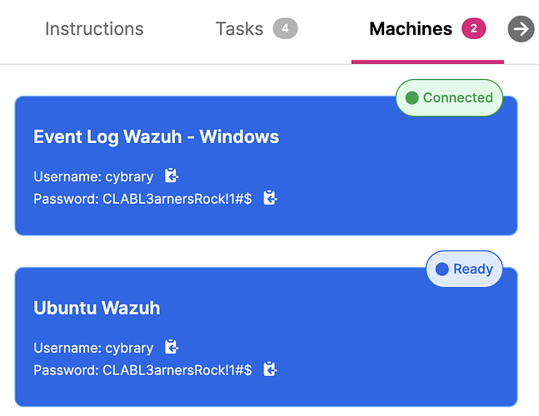Click the blue dot in Ready badge
This screenshot has width=539, height=416.
pyautogui.click(x=442, y=270)
